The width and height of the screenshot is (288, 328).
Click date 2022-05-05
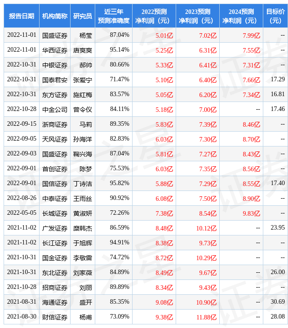22,213
